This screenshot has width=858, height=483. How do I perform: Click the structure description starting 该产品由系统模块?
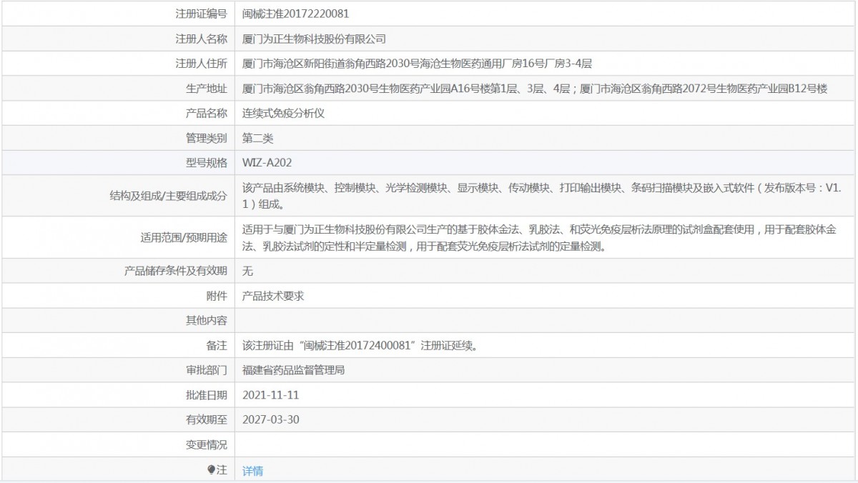pyautogui.click(x=543, y=196)
